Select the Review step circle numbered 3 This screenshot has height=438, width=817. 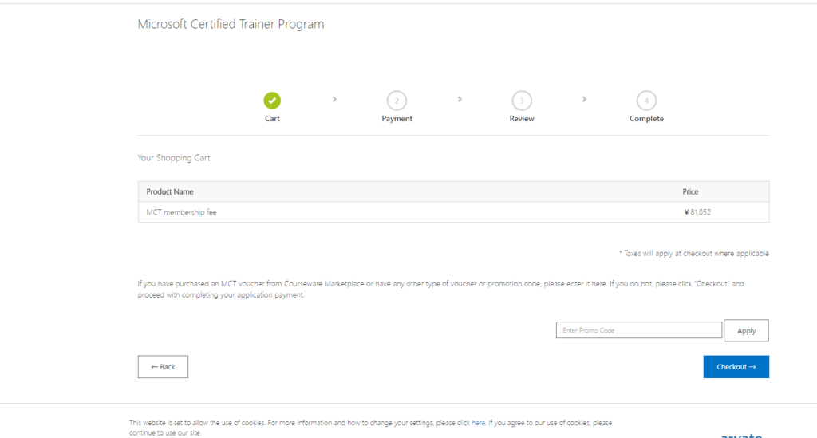tap(522, 101)
